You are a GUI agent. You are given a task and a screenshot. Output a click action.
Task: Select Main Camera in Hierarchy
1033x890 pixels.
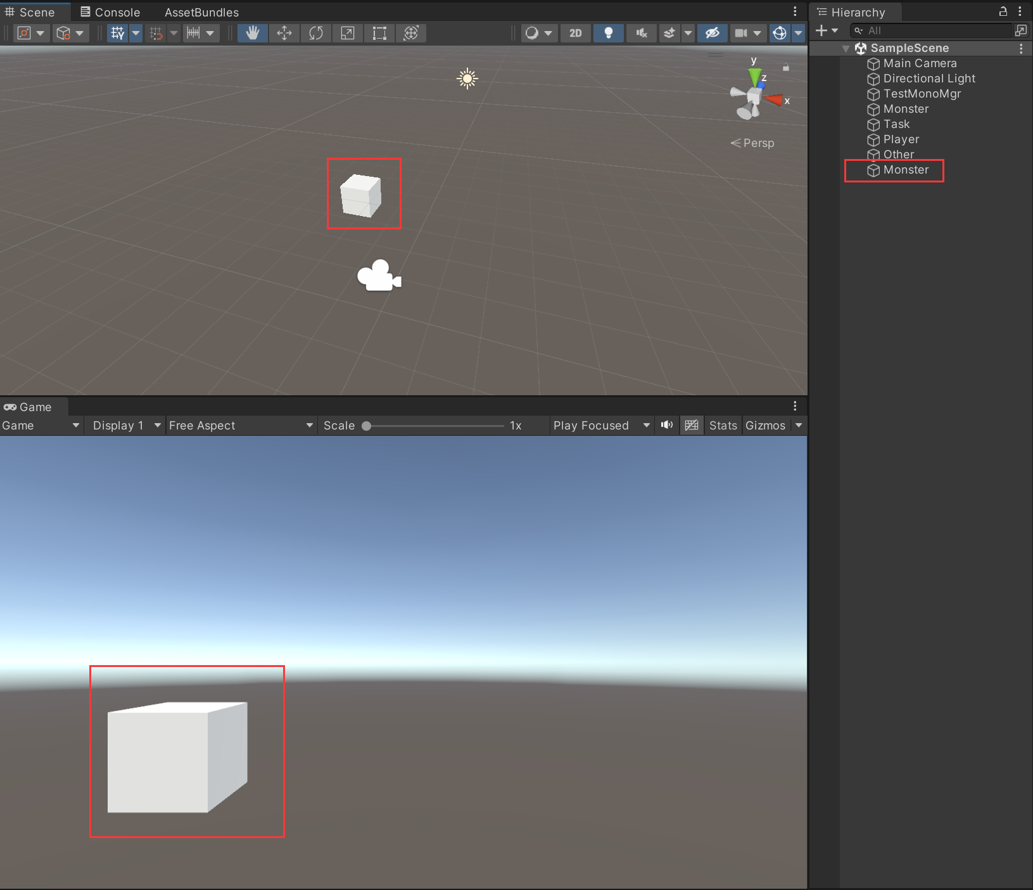(920, 63)
